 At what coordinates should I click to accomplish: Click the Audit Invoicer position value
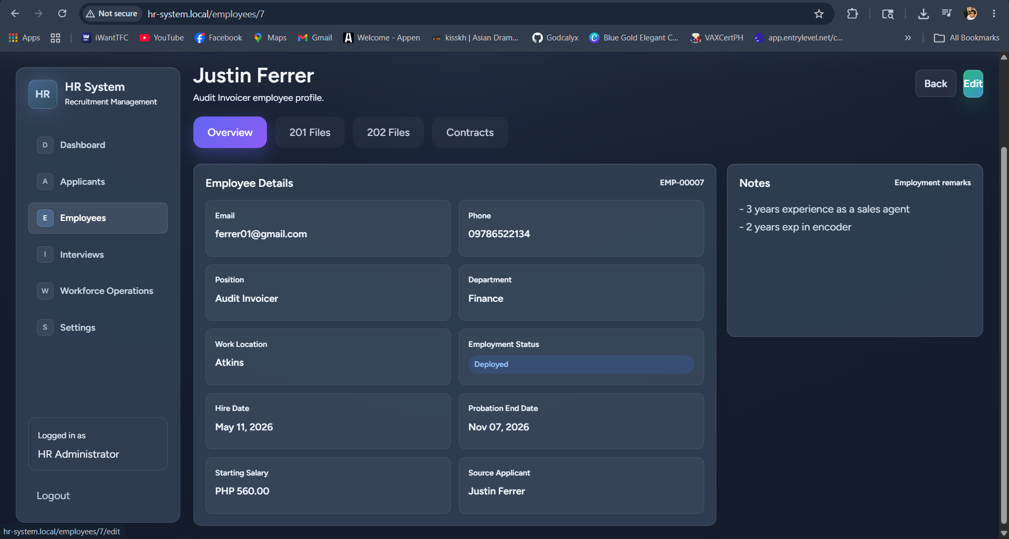tap(246, 299)
